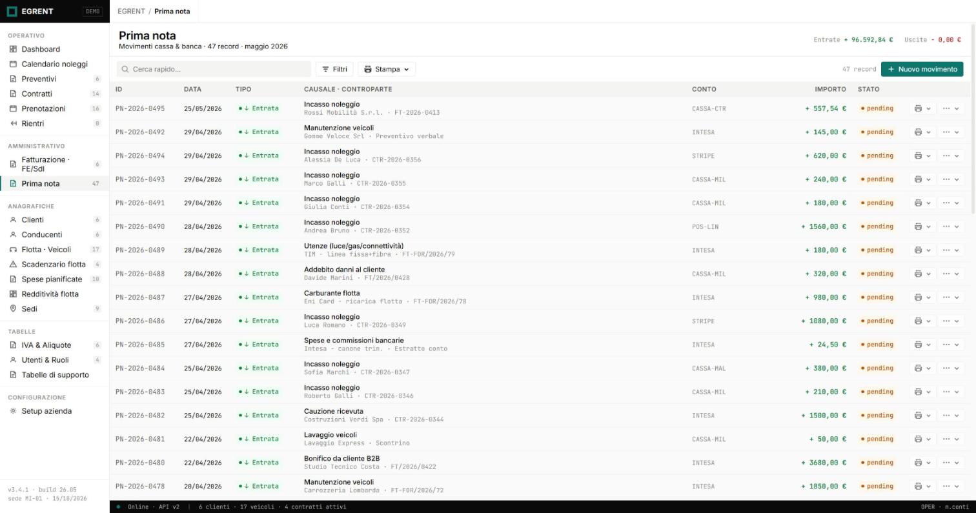Go to Contratti in the sidebar
Screen dimensions: 976x513
55,94
